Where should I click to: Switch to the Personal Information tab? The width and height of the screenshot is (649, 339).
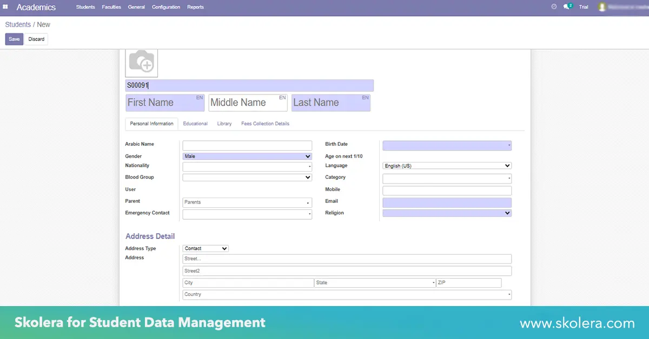[x=152, y=124]
